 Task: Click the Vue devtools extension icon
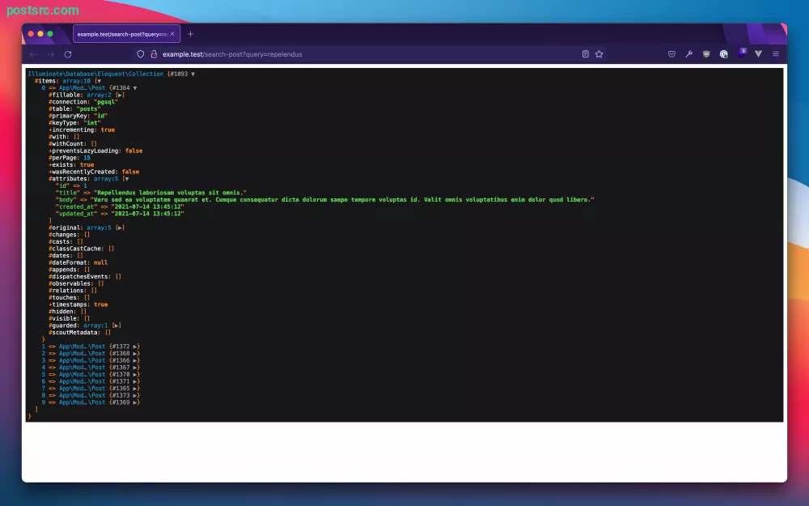tap(758, 54)
